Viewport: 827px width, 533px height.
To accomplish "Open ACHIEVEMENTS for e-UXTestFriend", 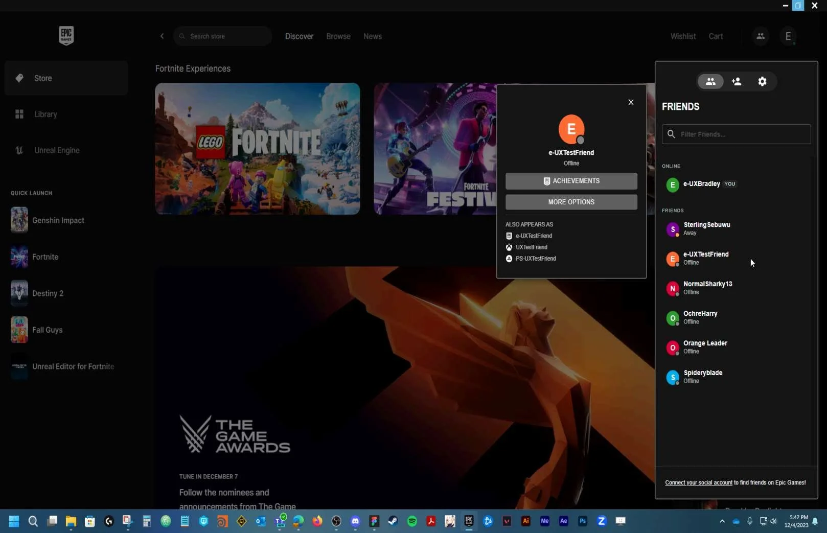I will pos(571,181).
